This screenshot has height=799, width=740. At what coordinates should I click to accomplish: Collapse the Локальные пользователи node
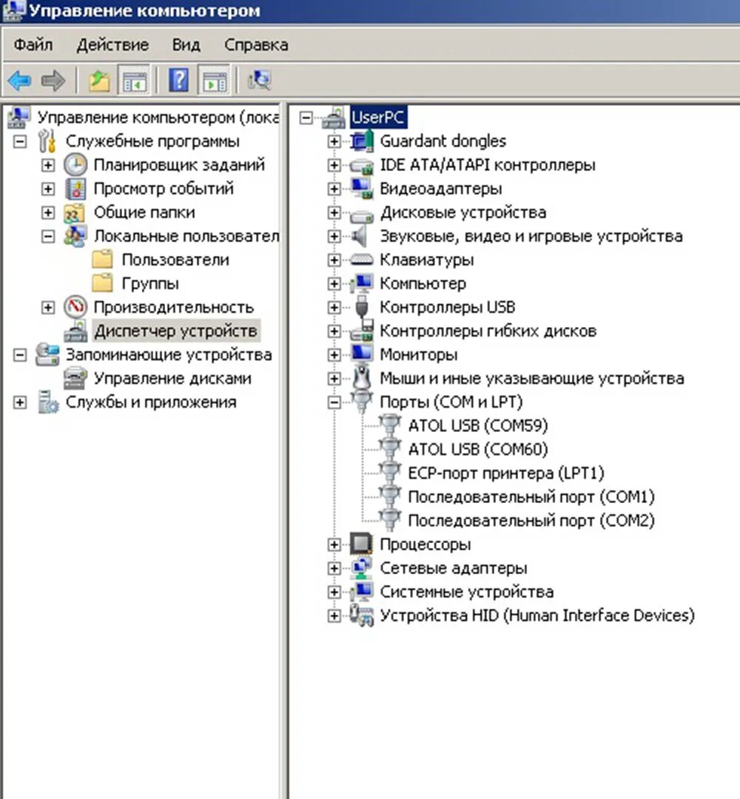coord(48,236)
